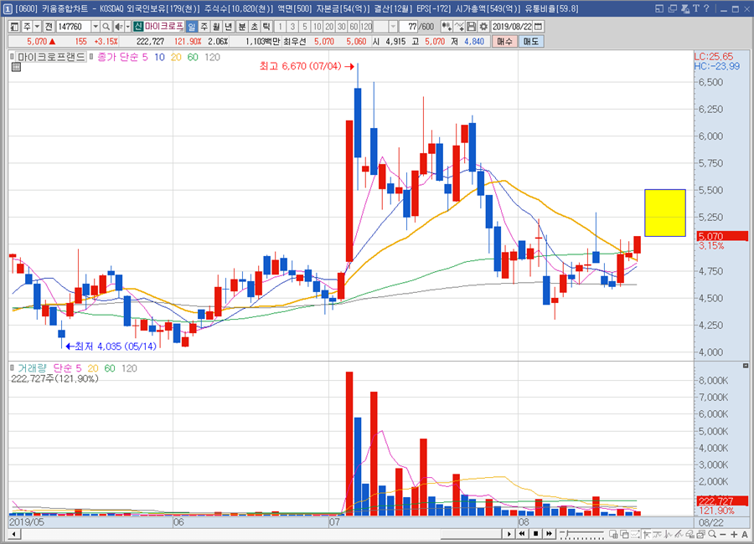Select interval 10 tab

pyautogui.click(x=317, y=27)
